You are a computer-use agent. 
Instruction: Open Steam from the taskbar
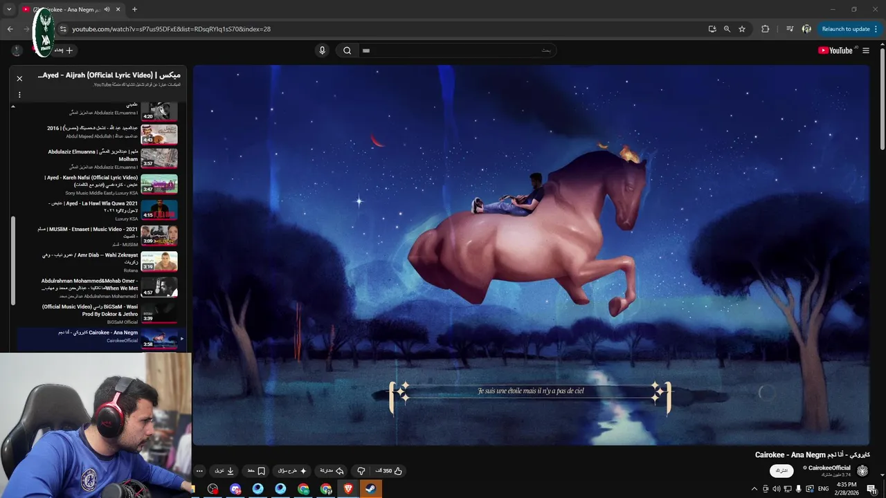pyautogui.click(x=371, y=489)
